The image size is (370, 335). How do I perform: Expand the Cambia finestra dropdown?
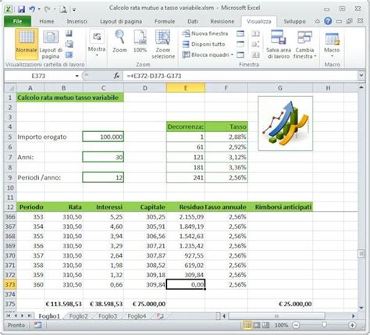(x=304, y=45)
